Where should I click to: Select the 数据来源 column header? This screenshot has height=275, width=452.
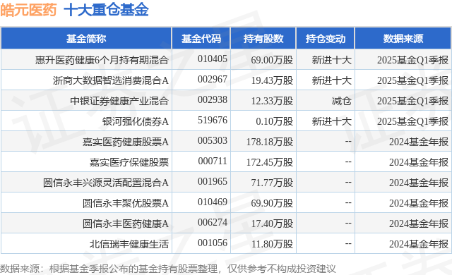[403, 39]
